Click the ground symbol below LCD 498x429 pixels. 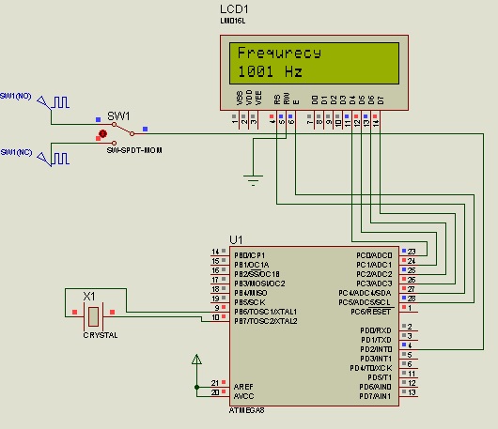(253, 180)
